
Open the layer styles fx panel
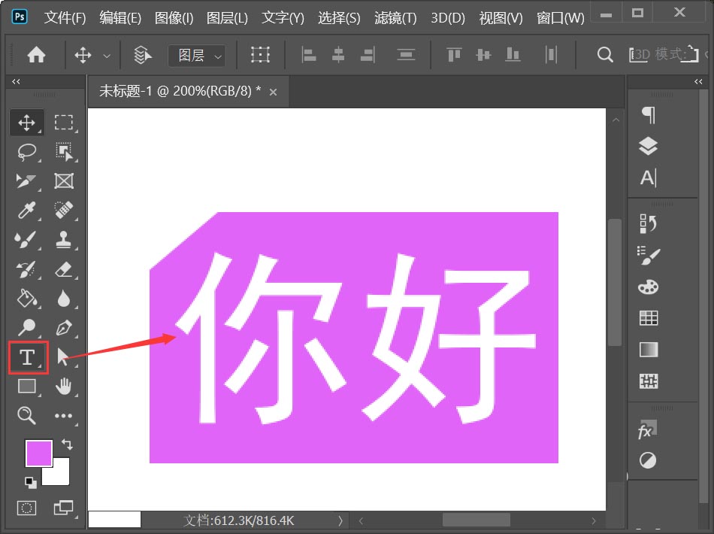click(x=647, y=430)
